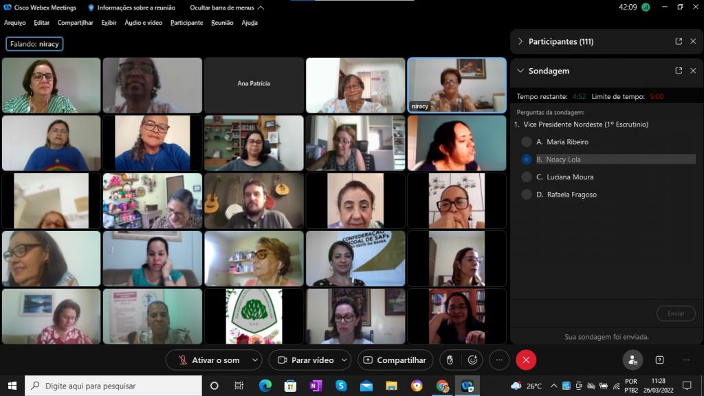The width and height of the screenshot is (704, 396).
Task: Click niracy's video thumbnail
Action: point(456,85)
